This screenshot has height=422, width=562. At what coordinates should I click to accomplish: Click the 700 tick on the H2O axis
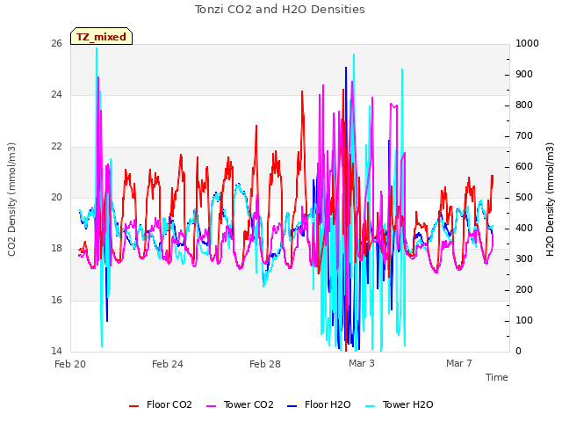pyautogui.click(x=524, y=136)
